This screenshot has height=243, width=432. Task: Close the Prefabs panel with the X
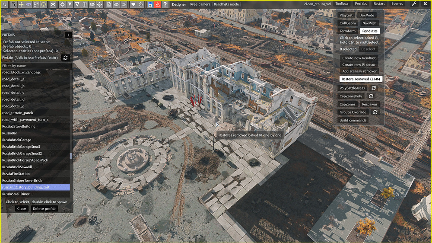click(x=68, y=35)
